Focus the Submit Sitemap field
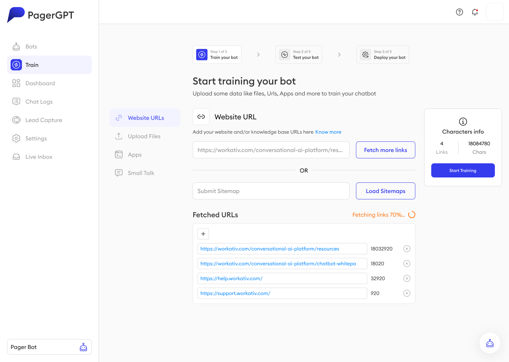509x362 pixels. click(x=271, y=191)
